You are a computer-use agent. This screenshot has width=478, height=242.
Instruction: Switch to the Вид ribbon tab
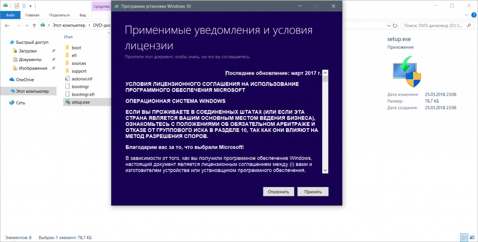pos(83,15)
